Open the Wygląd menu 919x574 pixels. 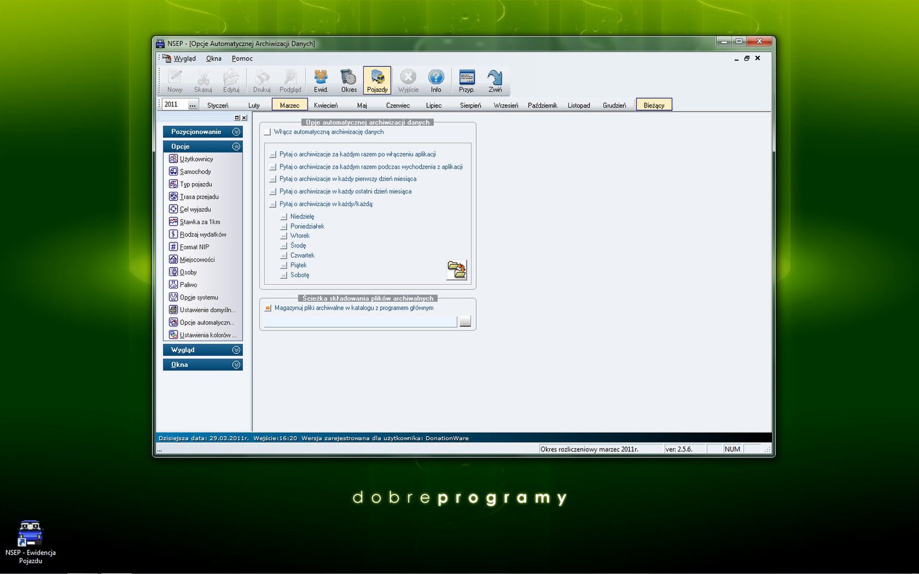184,58
